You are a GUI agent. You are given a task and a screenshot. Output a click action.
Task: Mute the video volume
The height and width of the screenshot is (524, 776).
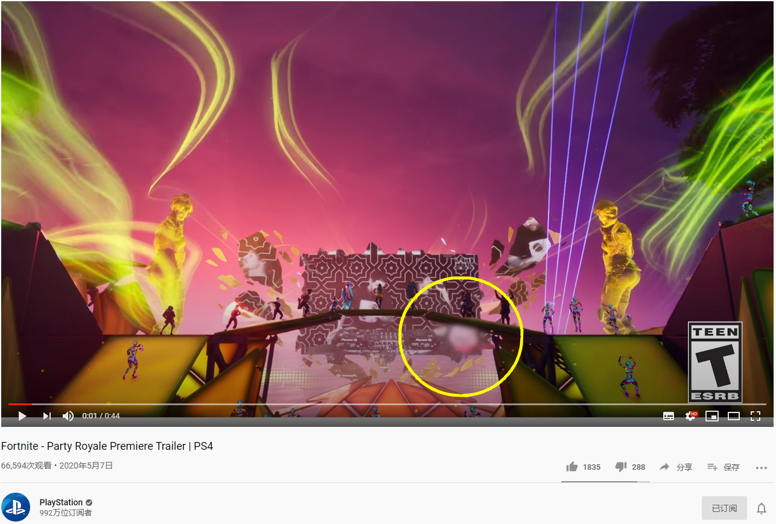click(68, 416)
